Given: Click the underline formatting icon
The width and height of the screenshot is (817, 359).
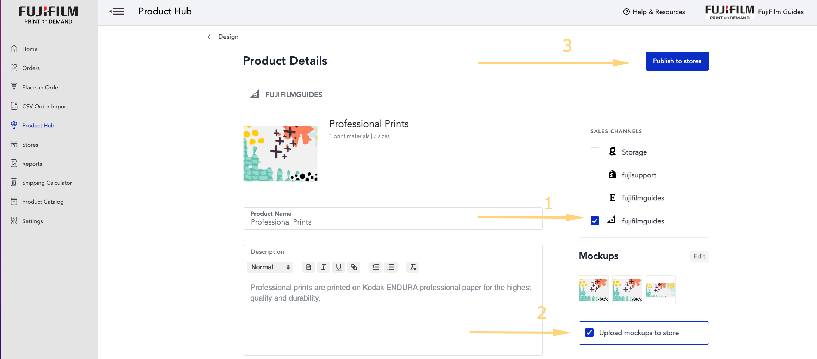Looking at the screenshot, I should (338, 267).
